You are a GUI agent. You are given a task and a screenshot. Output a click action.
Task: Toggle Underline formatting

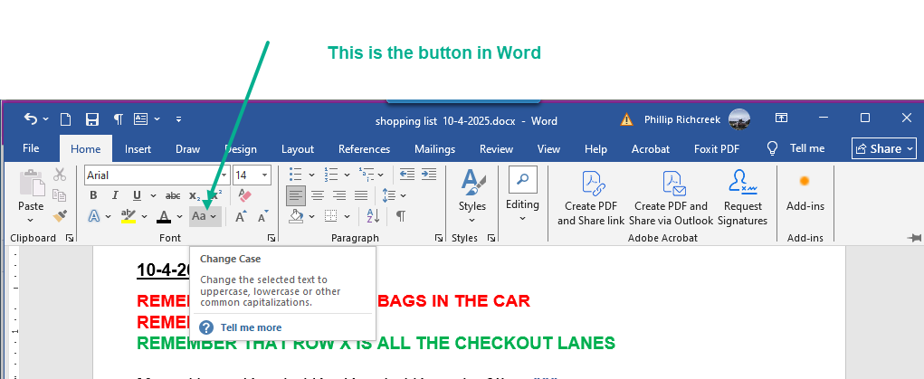tap(137, 195)
